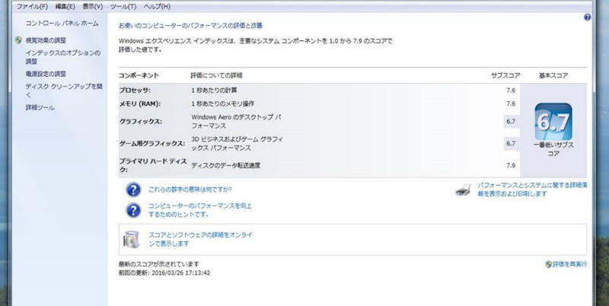
Task: Select the グラフィックス row label
Action: (x=140, y=122)
